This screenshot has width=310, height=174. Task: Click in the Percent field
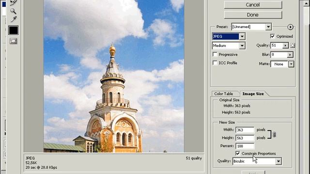(x=245, y=146)
